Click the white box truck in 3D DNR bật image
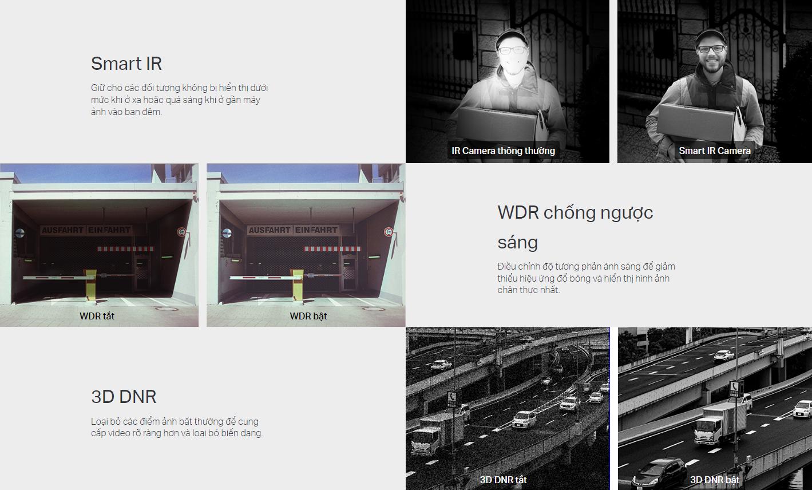The width and height of the screenshot is (812, 490). pyautogui.click(x=719, y=424)
